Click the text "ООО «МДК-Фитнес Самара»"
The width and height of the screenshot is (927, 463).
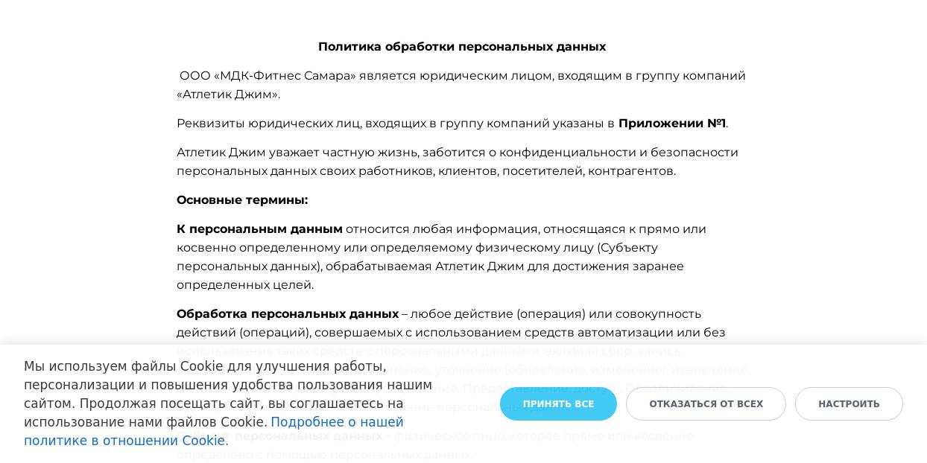click(268, 76)
